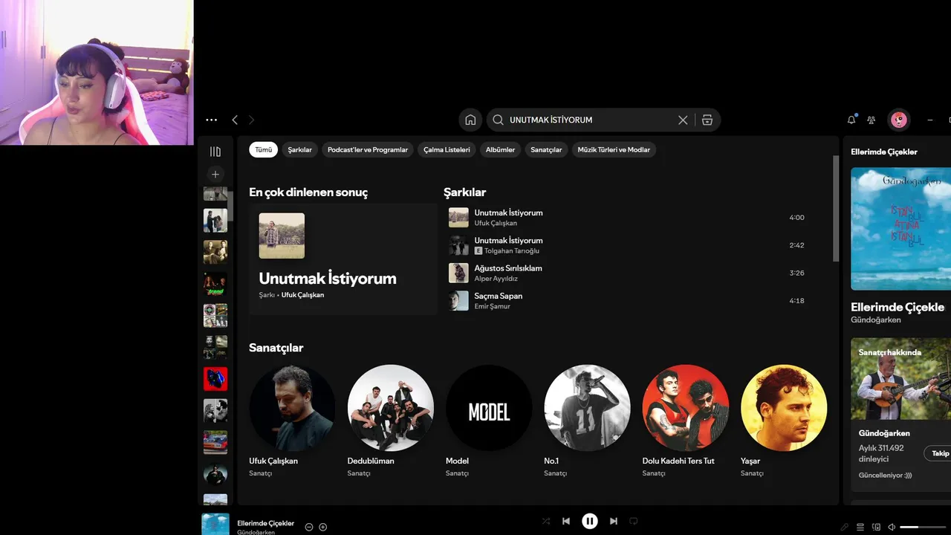
Task: Open Friend Activity icon
Action: click(x=872, y=120)
